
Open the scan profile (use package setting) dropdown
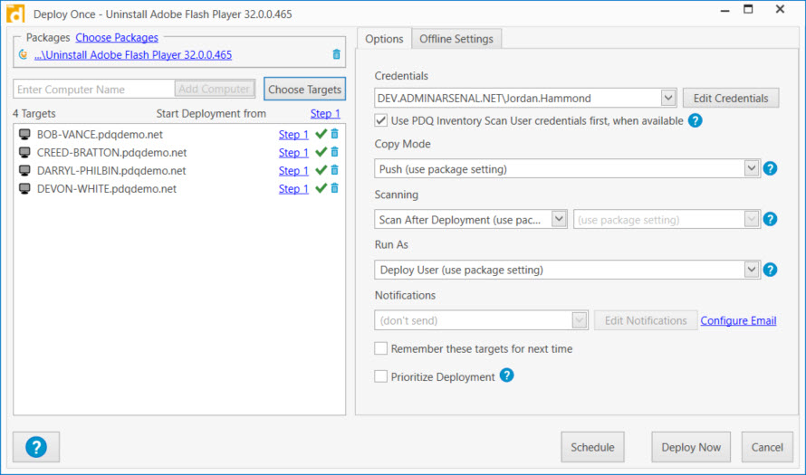pos(752,219)
